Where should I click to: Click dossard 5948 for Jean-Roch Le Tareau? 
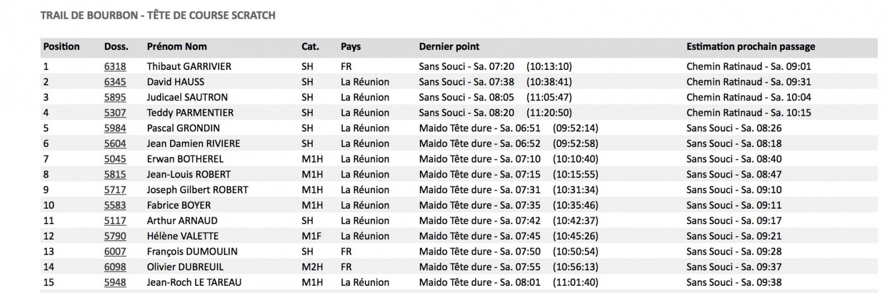pyautogui.click(x=115, y=282)
